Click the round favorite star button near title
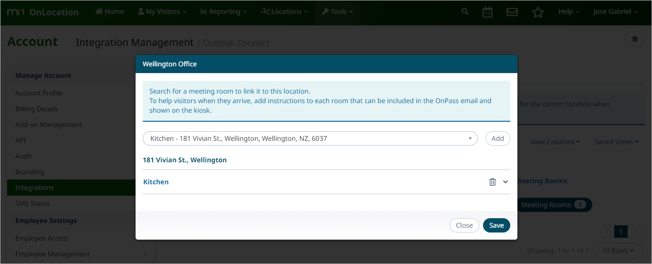 tap(634, 39)
